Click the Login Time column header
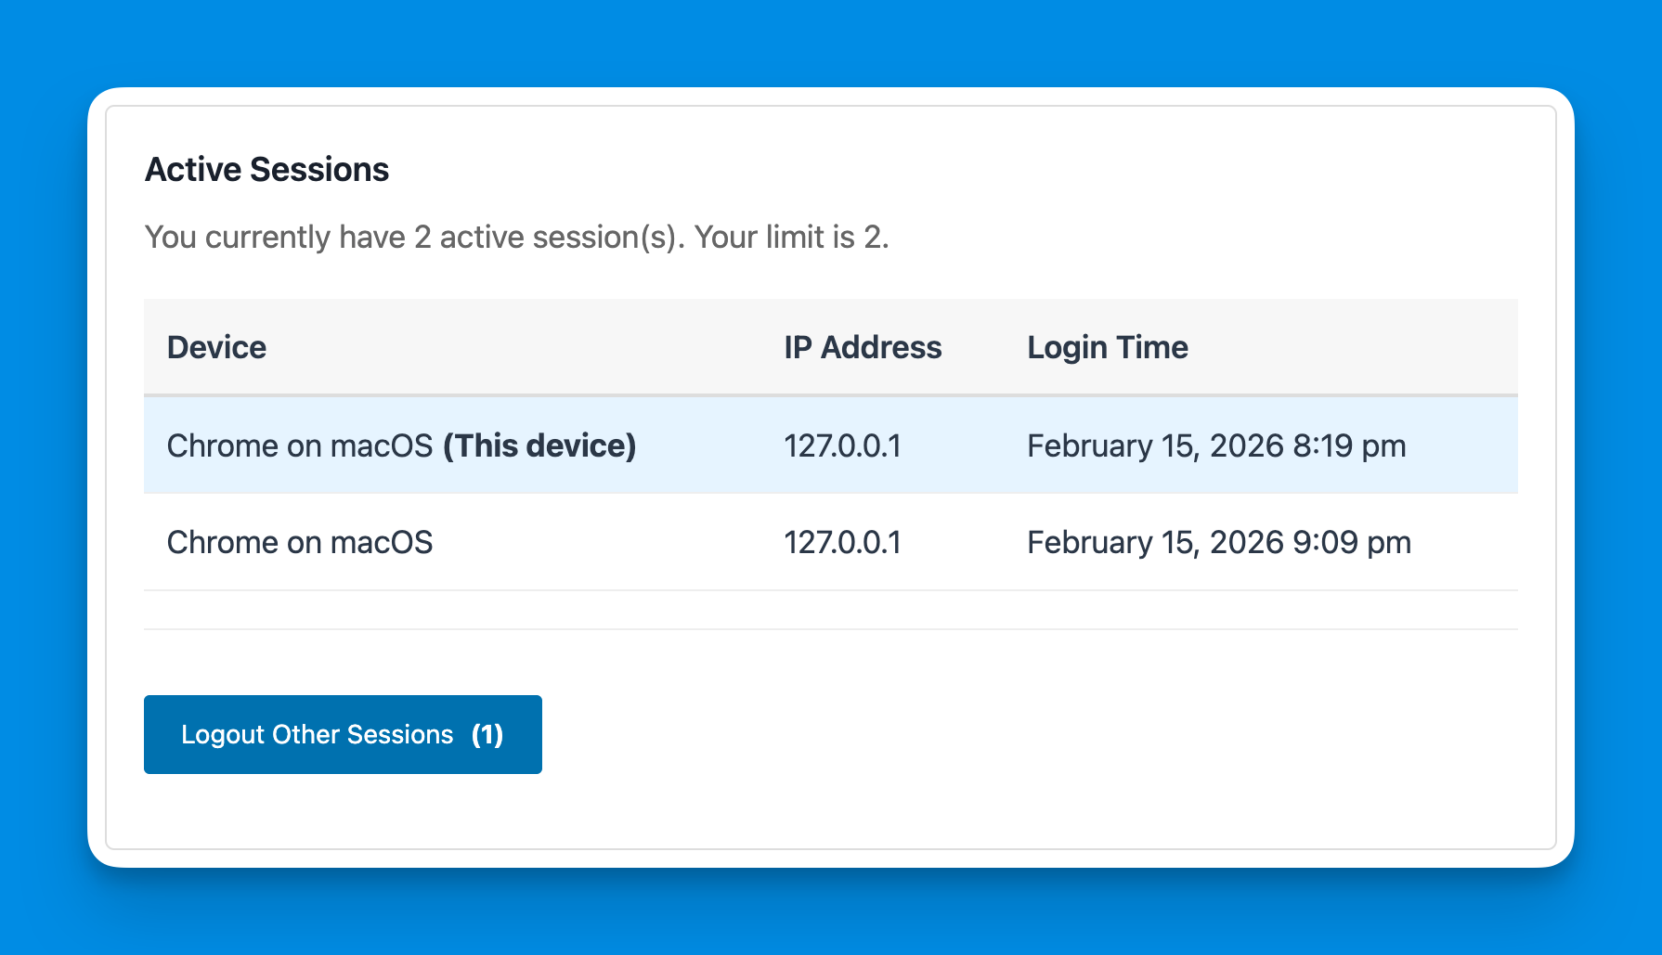Image resolution: width=1662 pixels, height=955 pixels. (x=1107, y=347)
